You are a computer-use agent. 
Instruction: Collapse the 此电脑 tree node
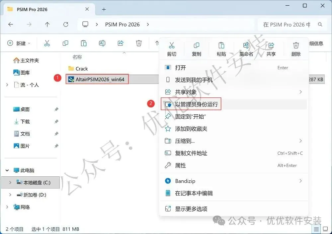(7, 170)
